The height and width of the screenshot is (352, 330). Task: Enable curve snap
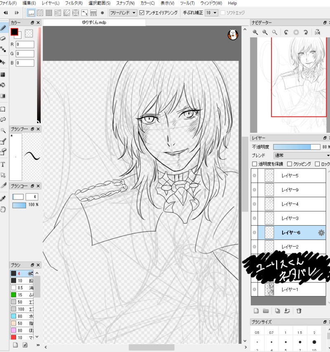(x=84, y=13)
